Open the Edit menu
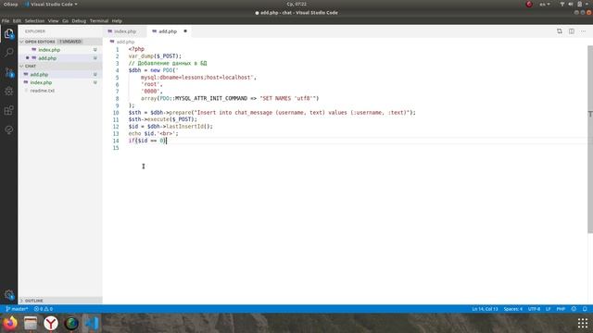Viewport: 593px width, 333px height. point(17,20)
